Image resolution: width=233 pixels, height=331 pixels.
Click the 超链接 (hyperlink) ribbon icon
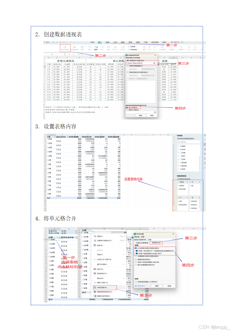click(181, 48)
